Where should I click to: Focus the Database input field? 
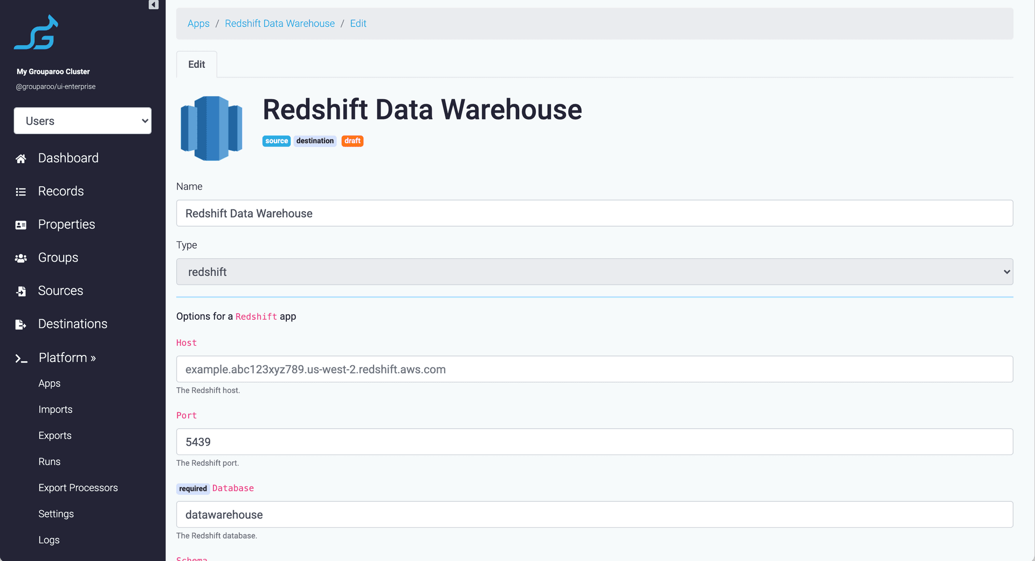(x=595, y=515)
